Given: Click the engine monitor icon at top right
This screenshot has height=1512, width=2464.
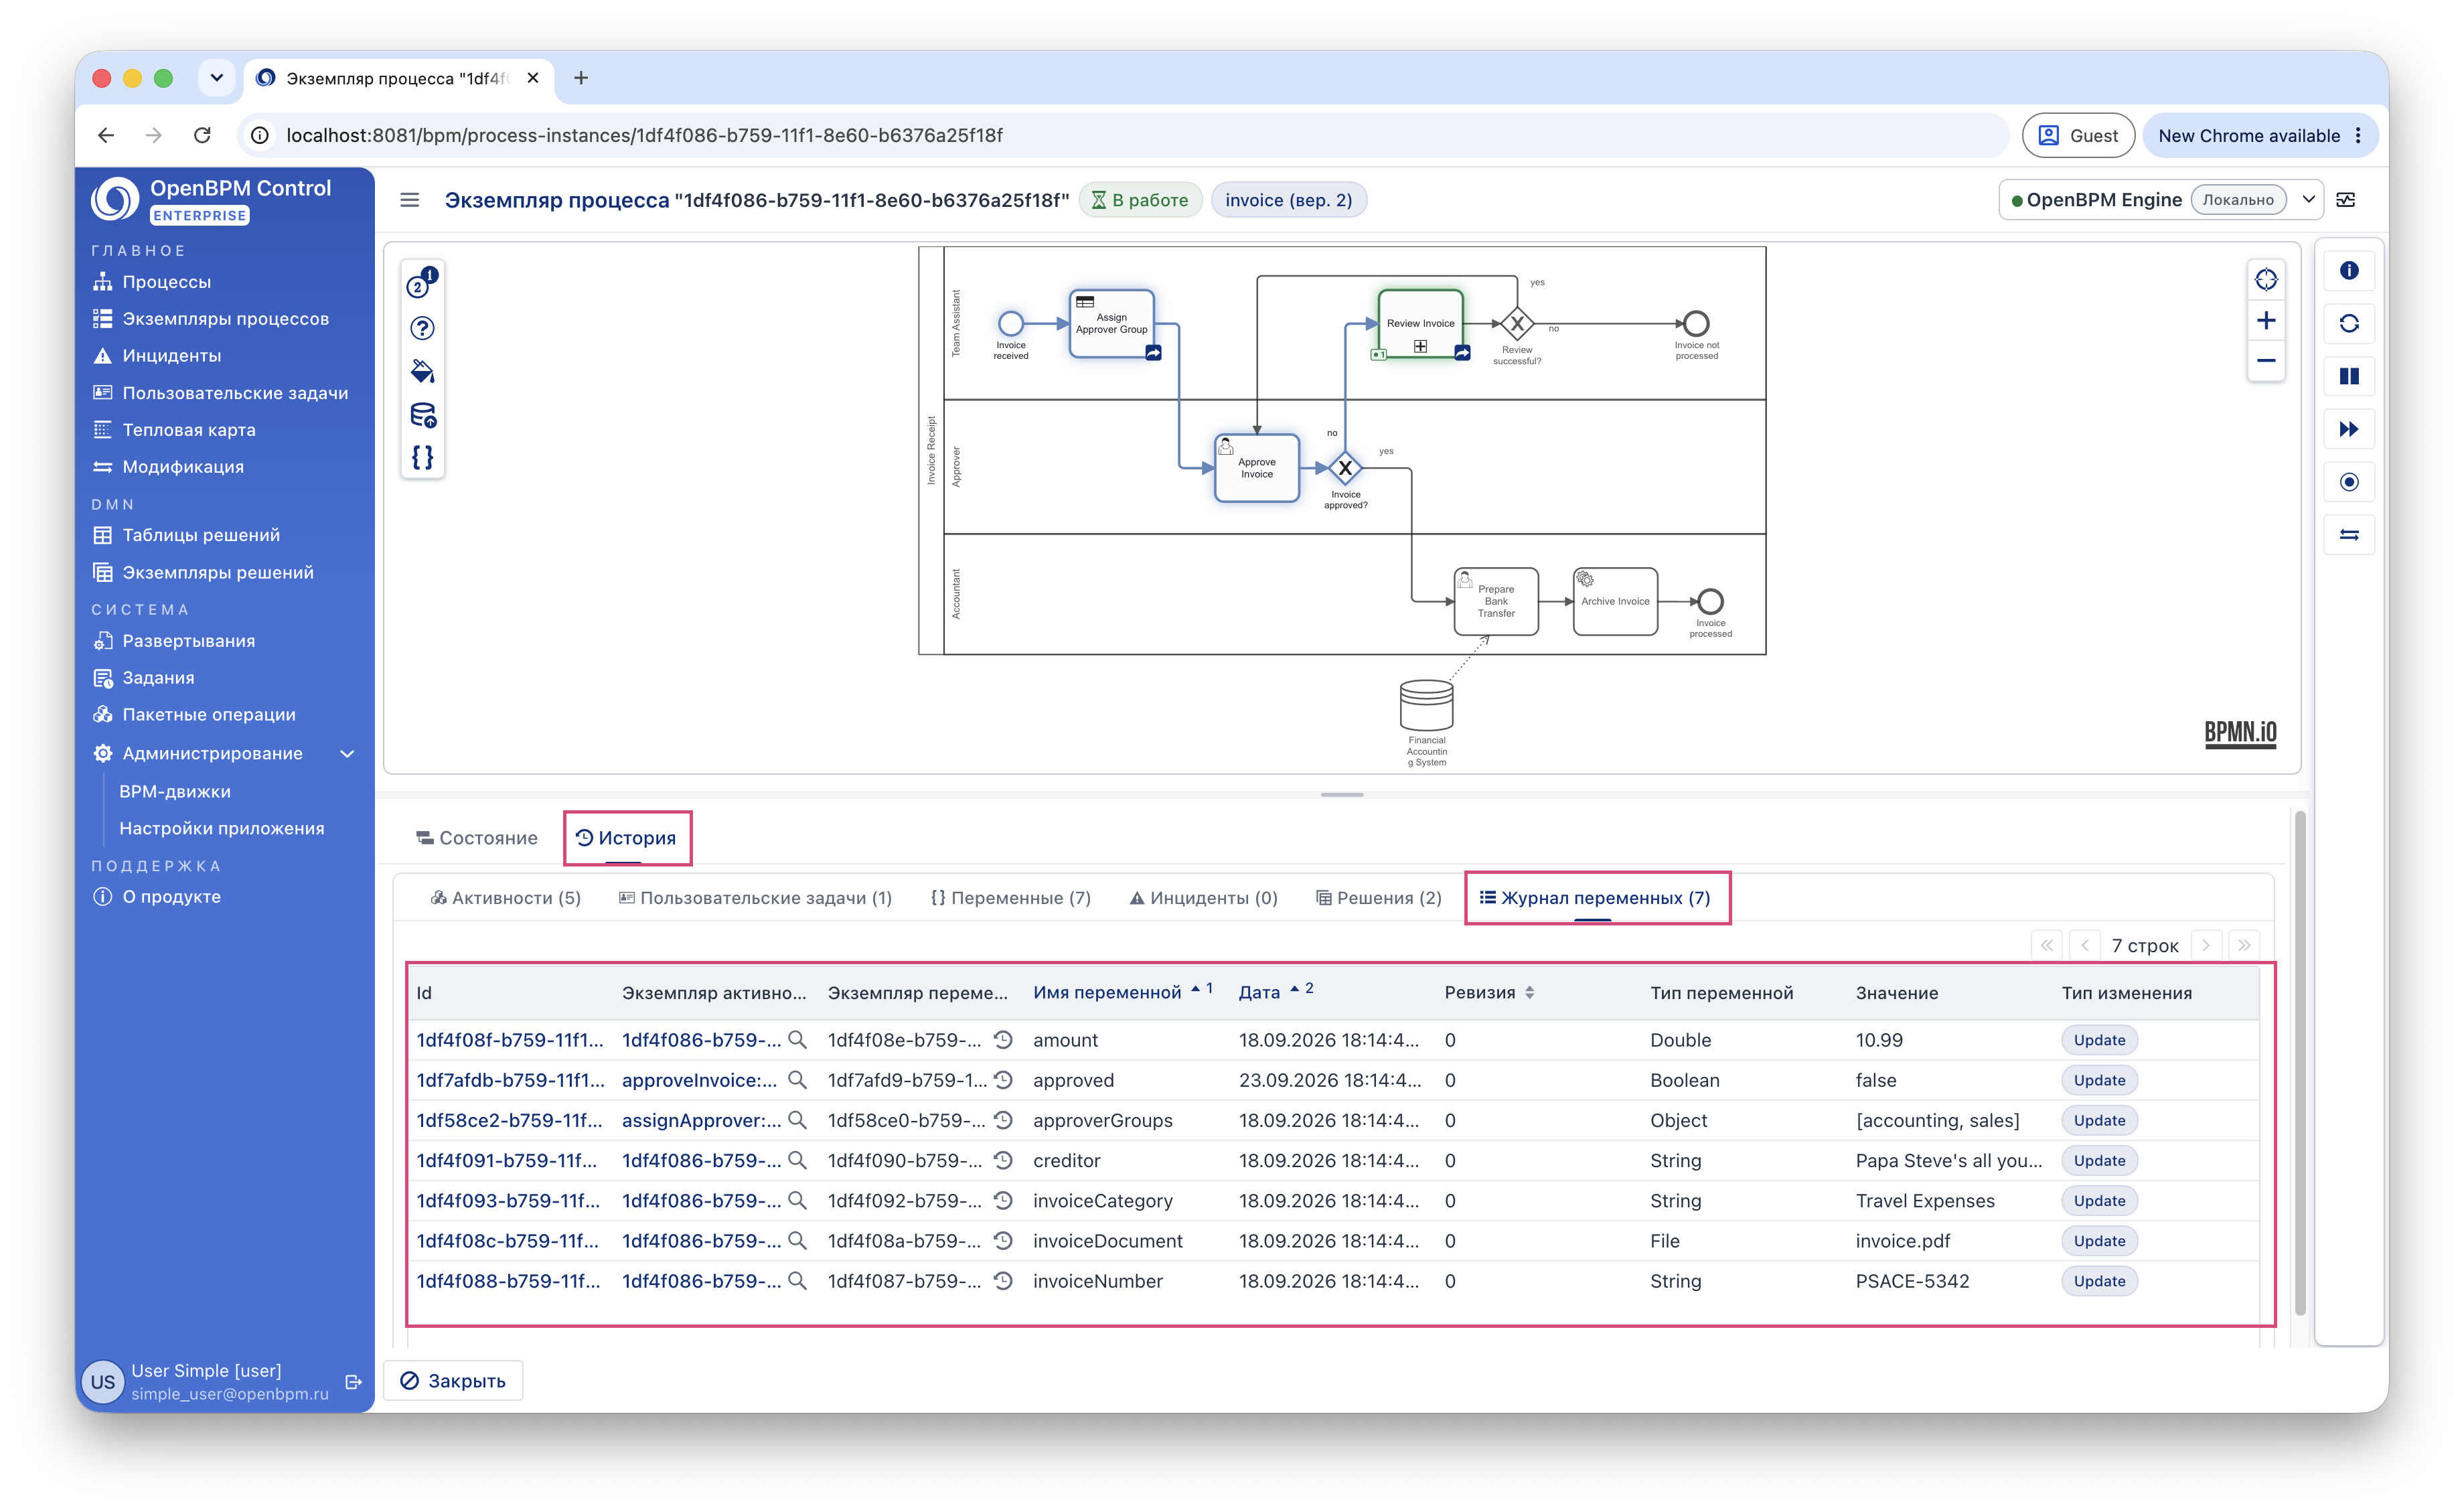Looking at the screenshot, I should [2346, 200].
